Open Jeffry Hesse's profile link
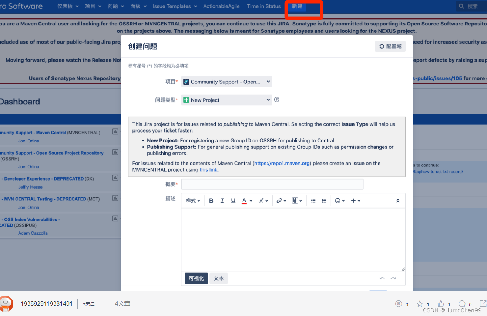Image resolution: width=487 pixels, height=316 pixels. coord(30,187)
